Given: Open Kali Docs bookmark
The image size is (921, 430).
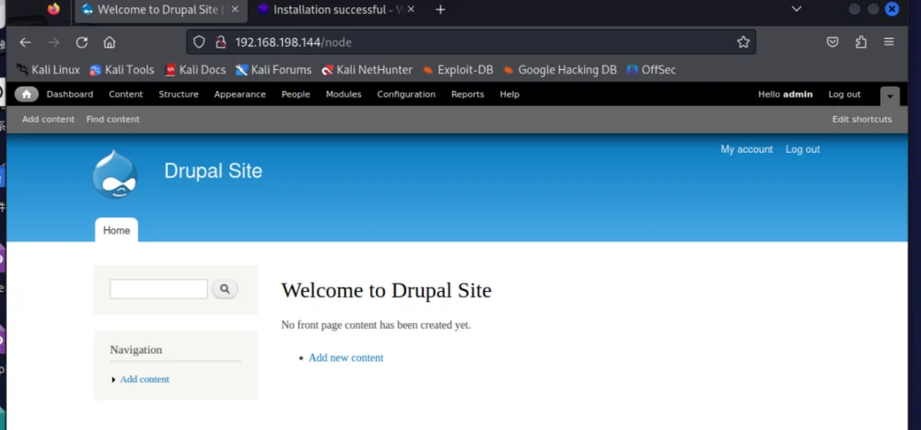Looking at the screenshot, I should pos(195,70).
